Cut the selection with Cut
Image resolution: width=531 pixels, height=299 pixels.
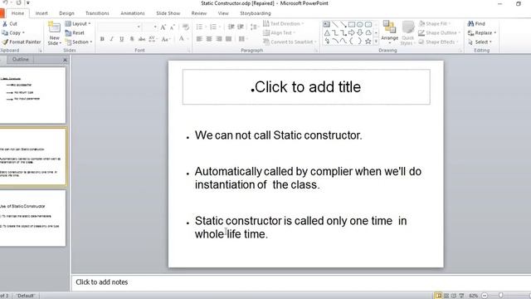coord(9,24)
